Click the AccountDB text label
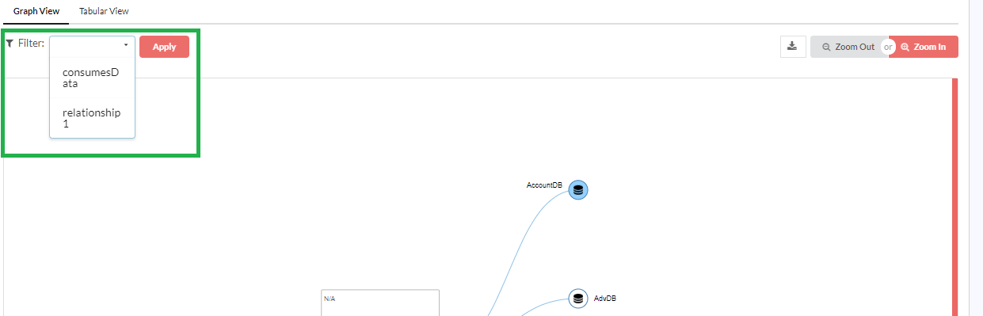The height and width of the screenshot is (316, 983). [545, 185]
